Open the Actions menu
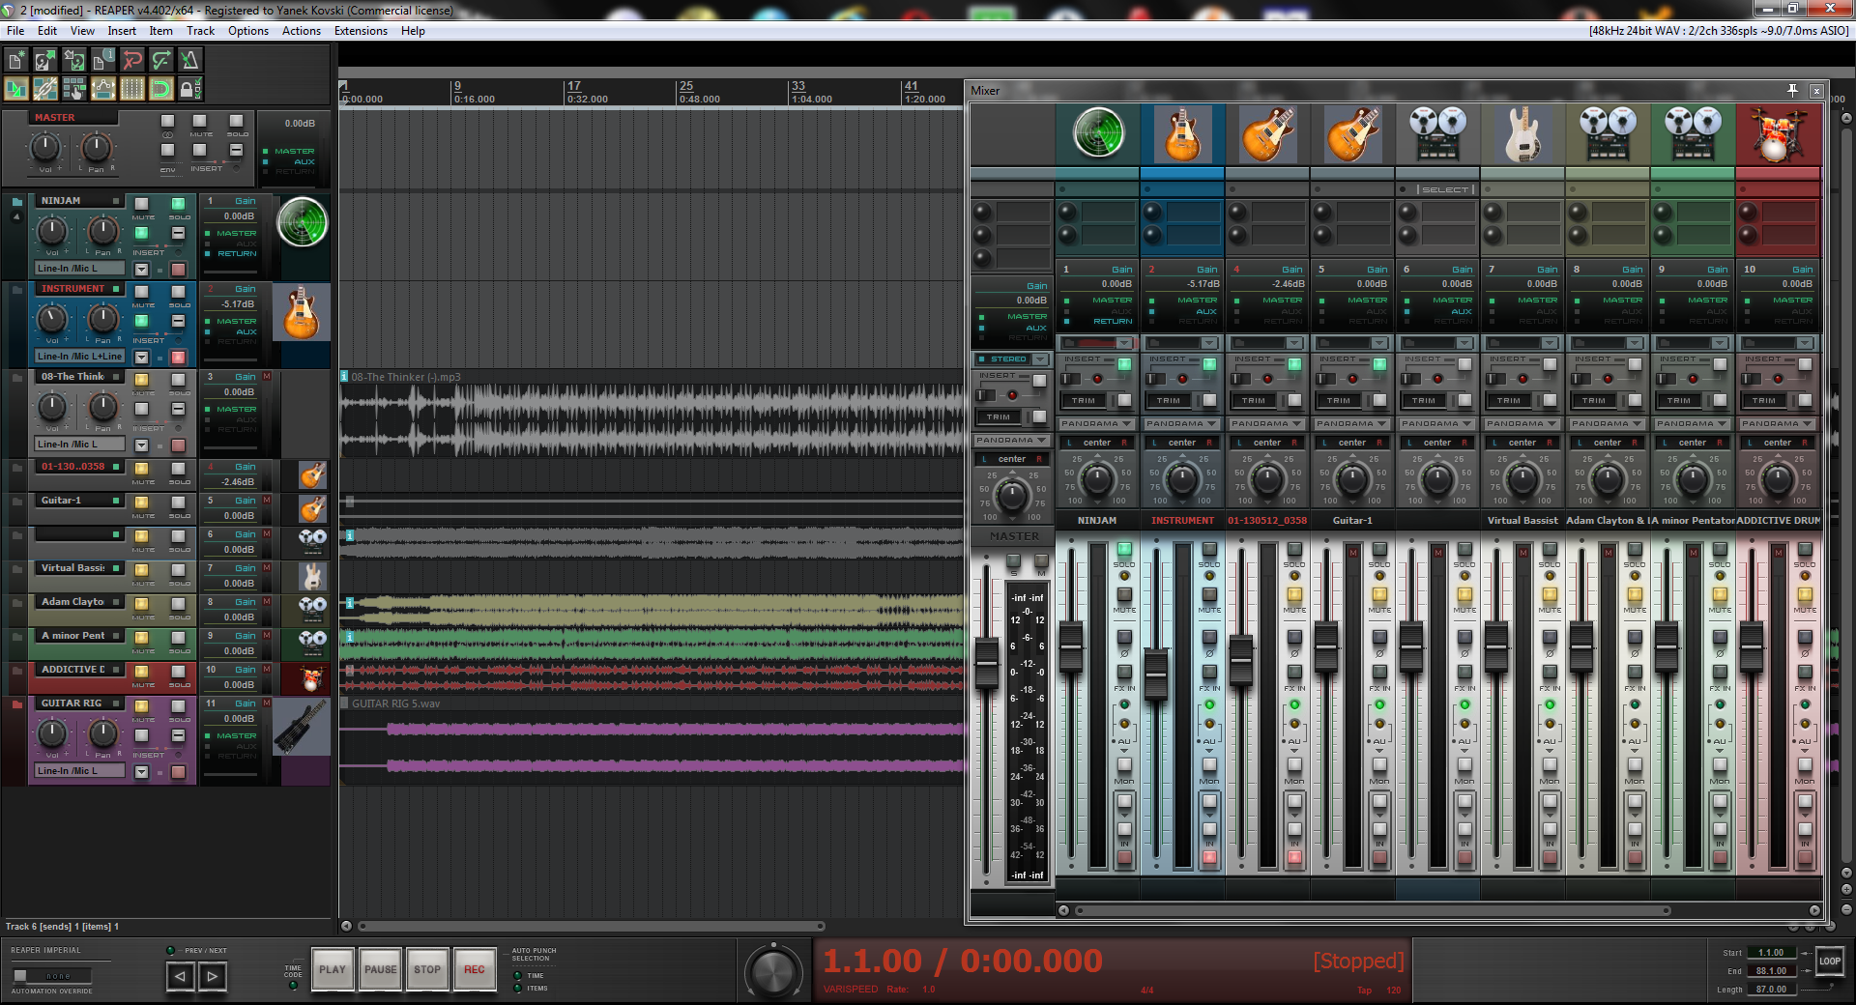1856x1005 pixels. tap(302, 31)
